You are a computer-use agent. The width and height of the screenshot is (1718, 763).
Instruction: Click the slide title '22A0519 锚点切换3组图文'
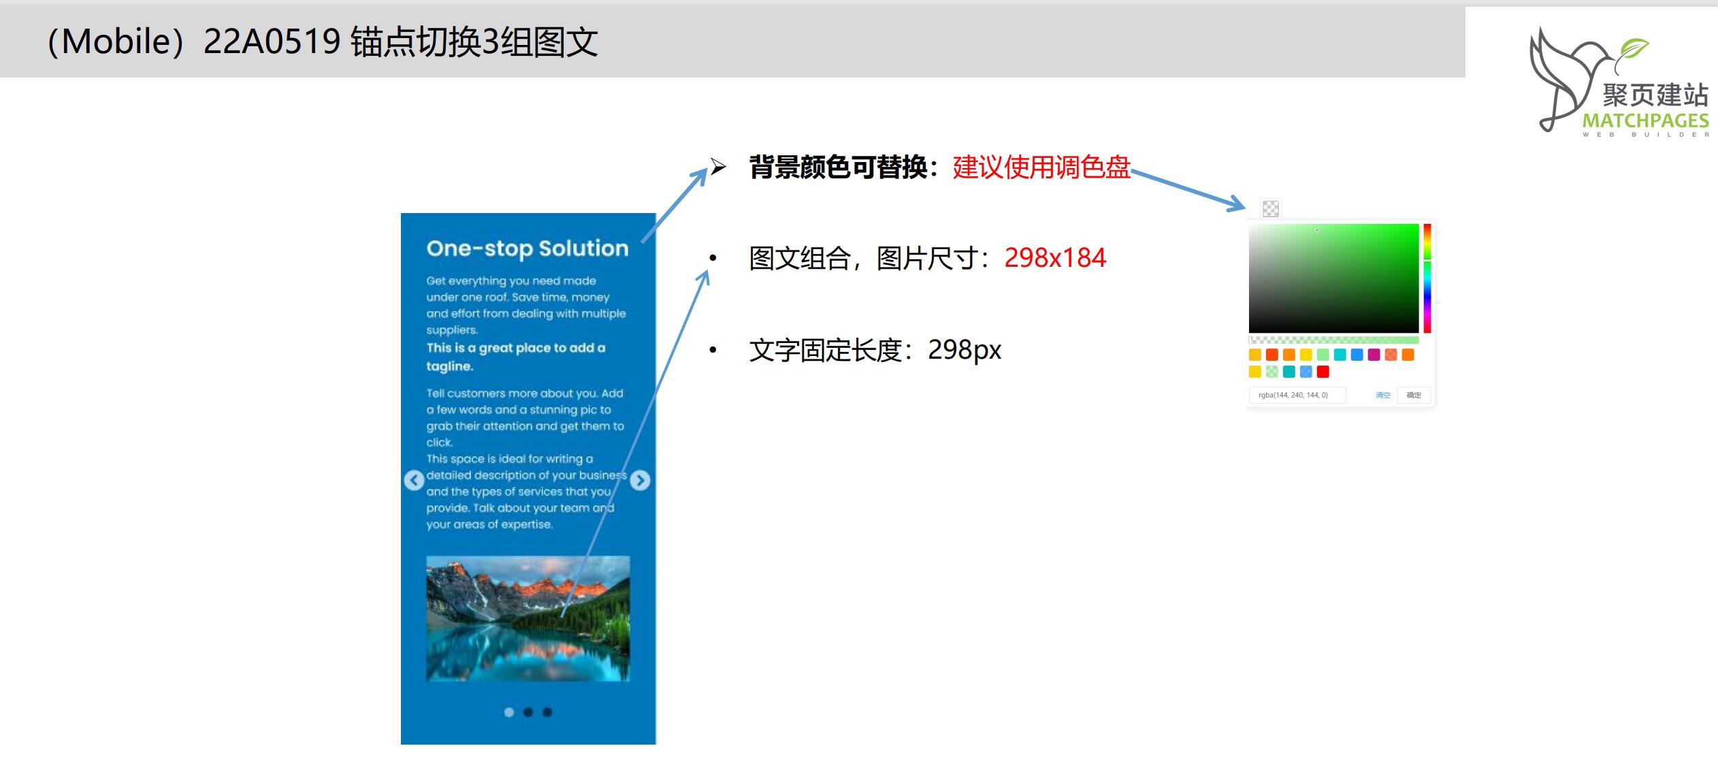point(401,42)
